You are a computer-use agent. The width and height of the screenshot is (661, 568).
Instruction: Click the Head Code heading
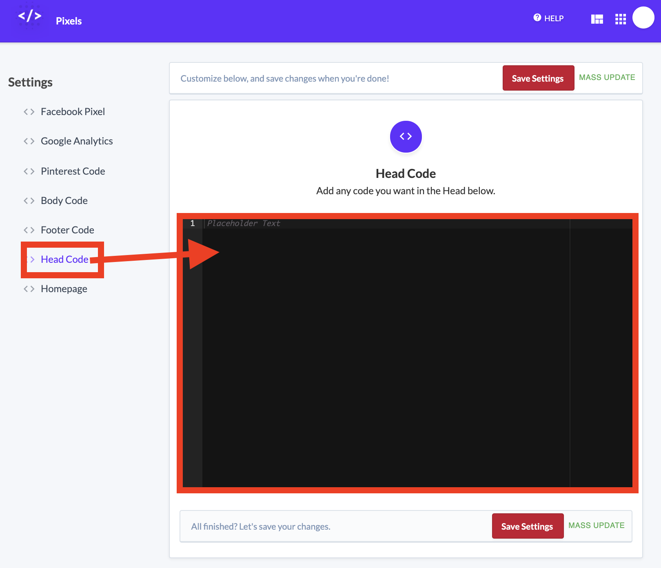click(x=406, y=174)
